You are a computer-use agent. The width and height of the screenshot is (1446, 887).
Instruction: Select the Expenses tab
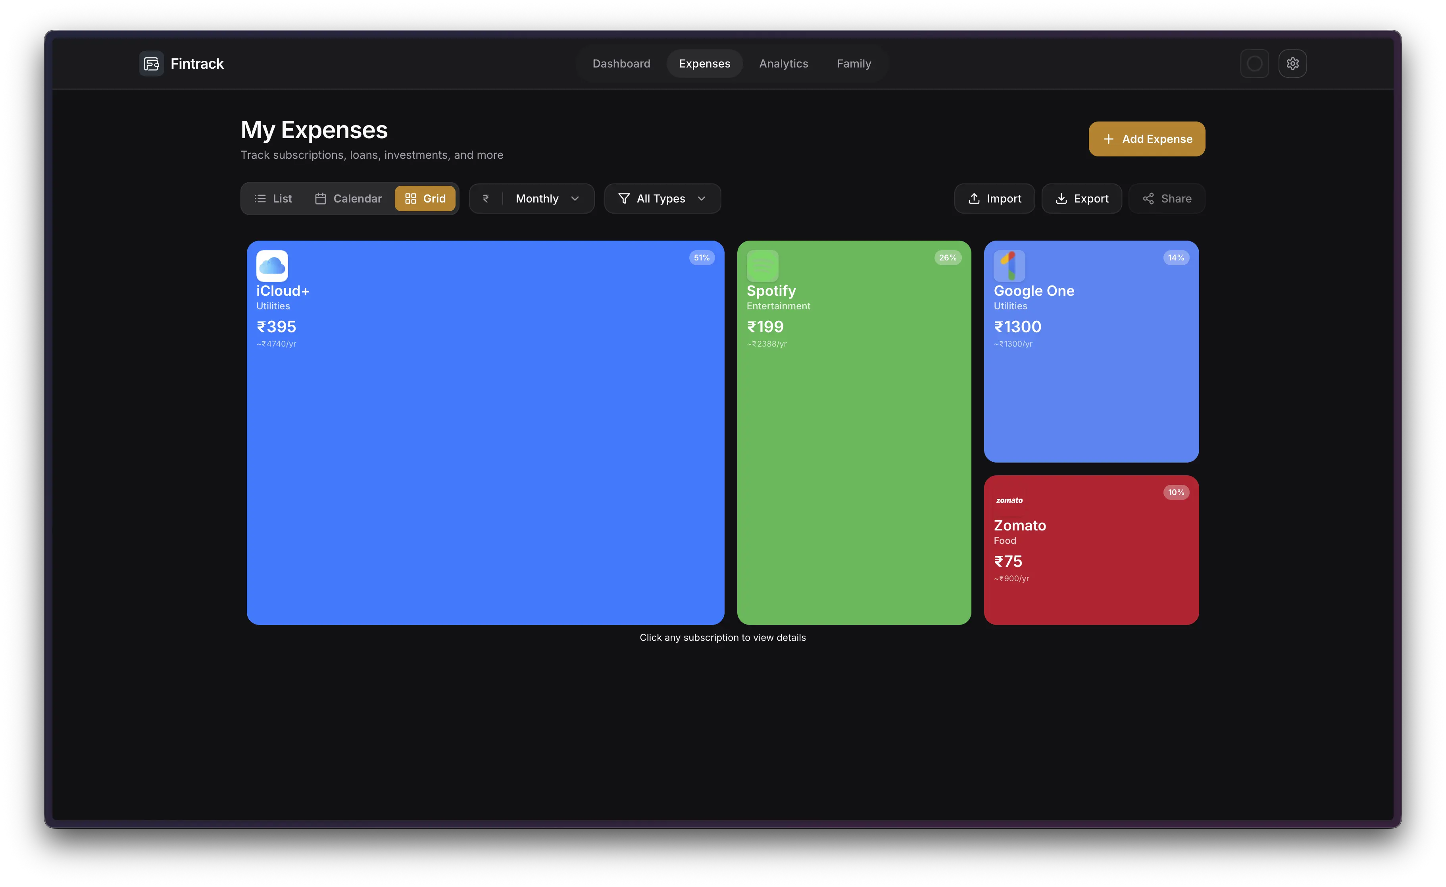704,64
